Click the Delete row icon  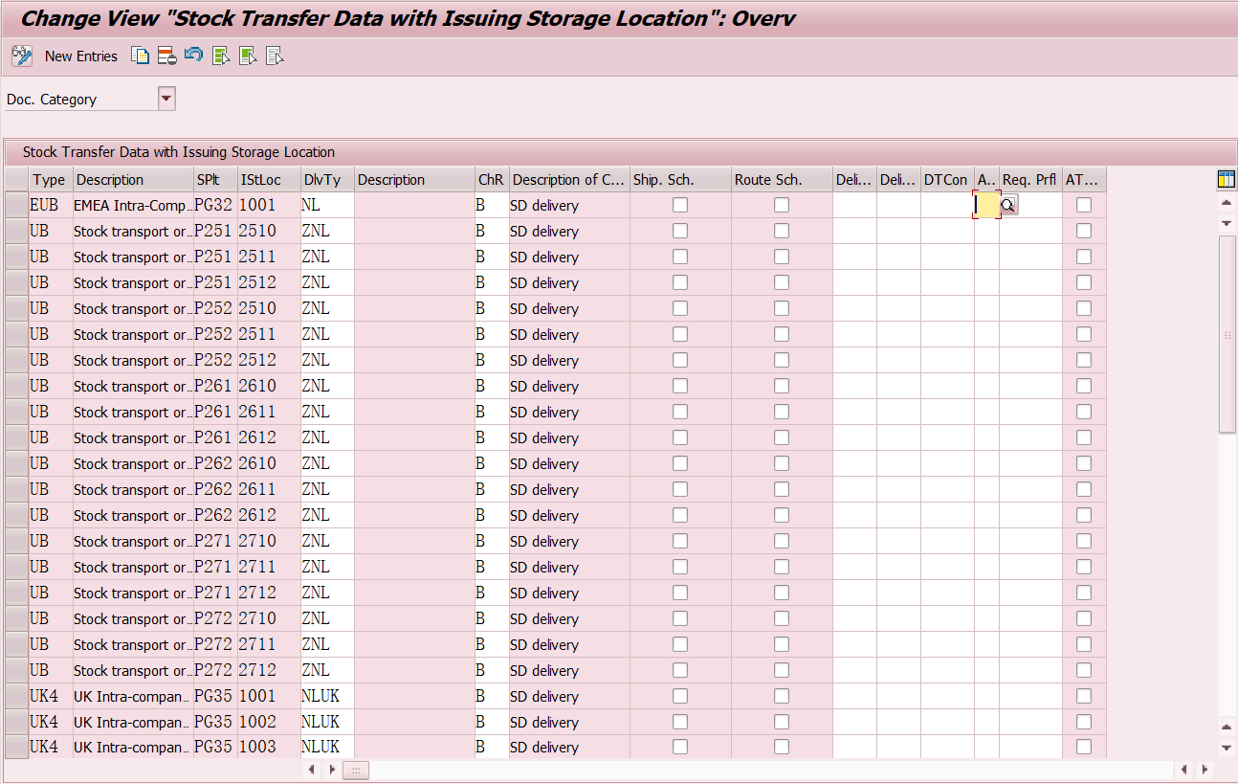click(167, 56)
